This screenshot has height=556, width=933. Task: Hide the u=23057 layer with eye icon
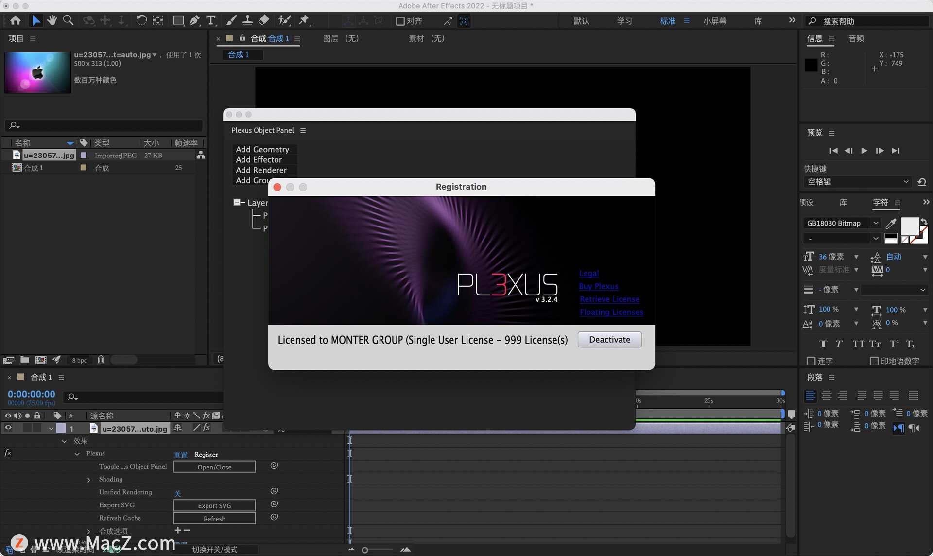pos(8,428)
